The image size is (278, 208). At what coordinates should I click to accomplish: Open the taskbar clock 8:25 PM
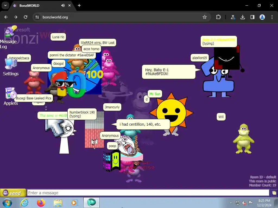(x=264, y=203)
